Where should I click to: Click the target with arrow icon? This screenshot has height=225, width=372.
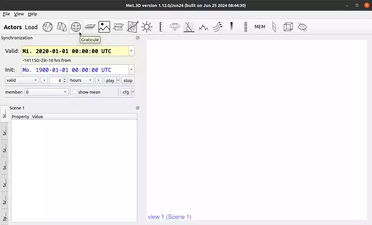pos(133,27)
